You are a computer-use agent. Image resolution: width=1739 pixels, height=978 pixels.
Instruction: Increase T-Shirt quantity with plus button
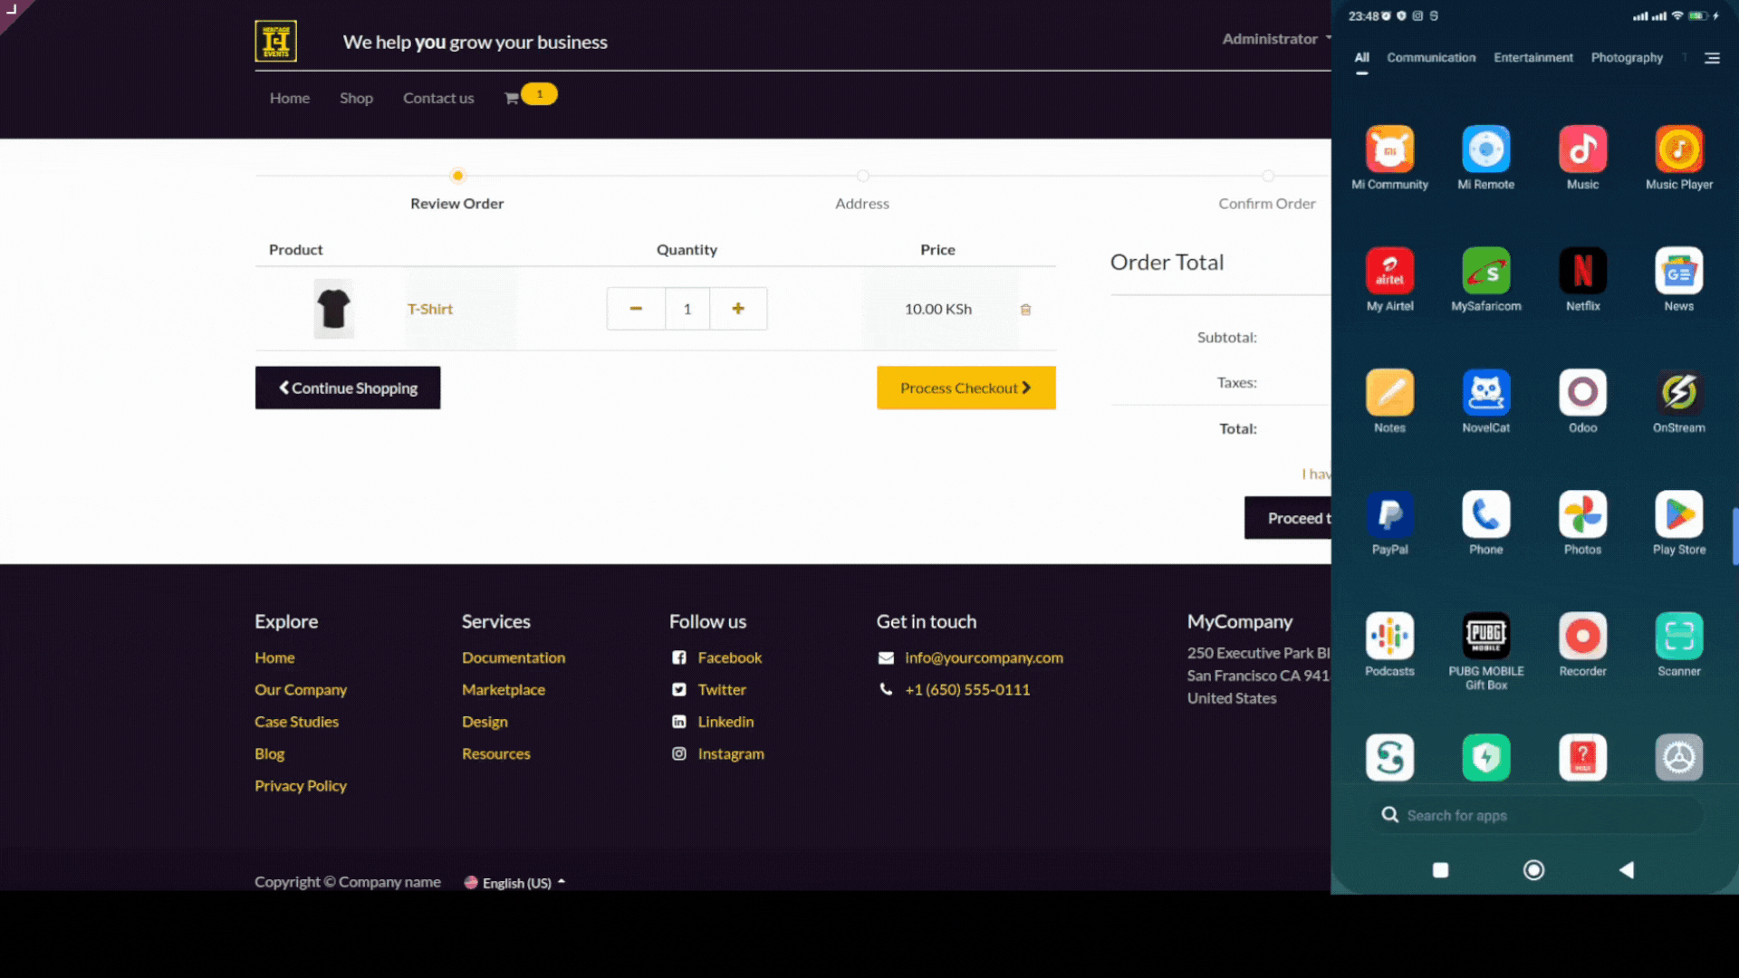pos(738,309)
